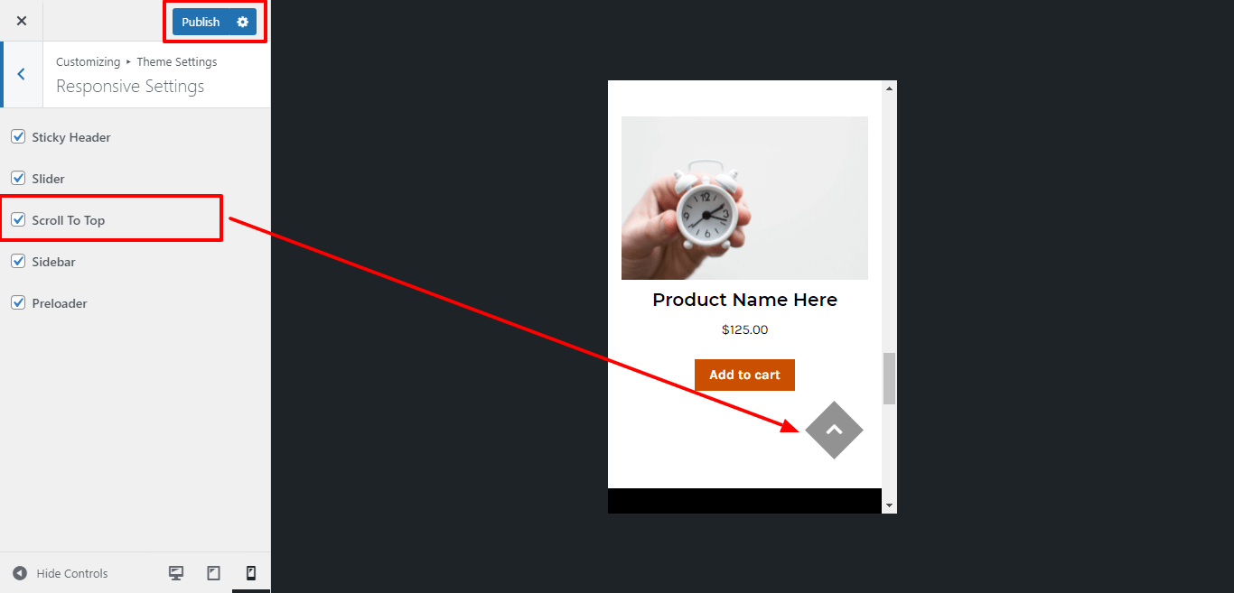
Task: Close the Customizer with the X icon
Action: point(22,21)
